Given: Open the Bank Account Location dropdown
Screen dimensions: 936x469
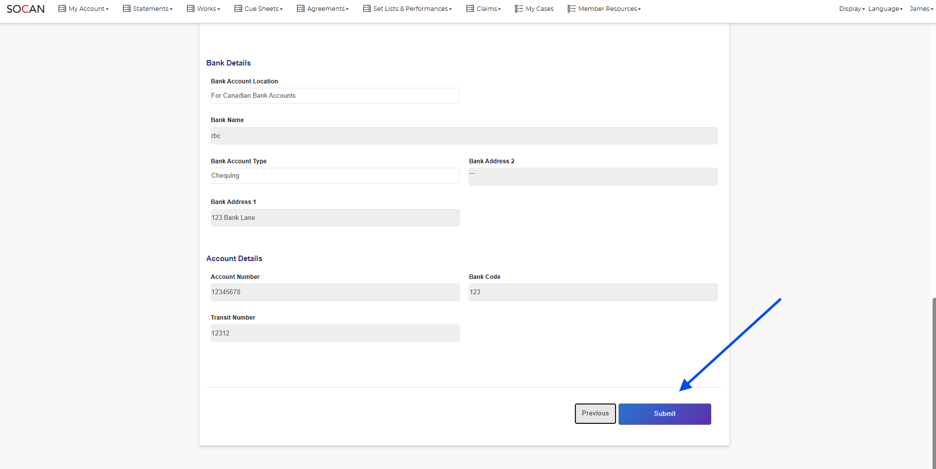Looking at the screenshot, I should point(335,96).
